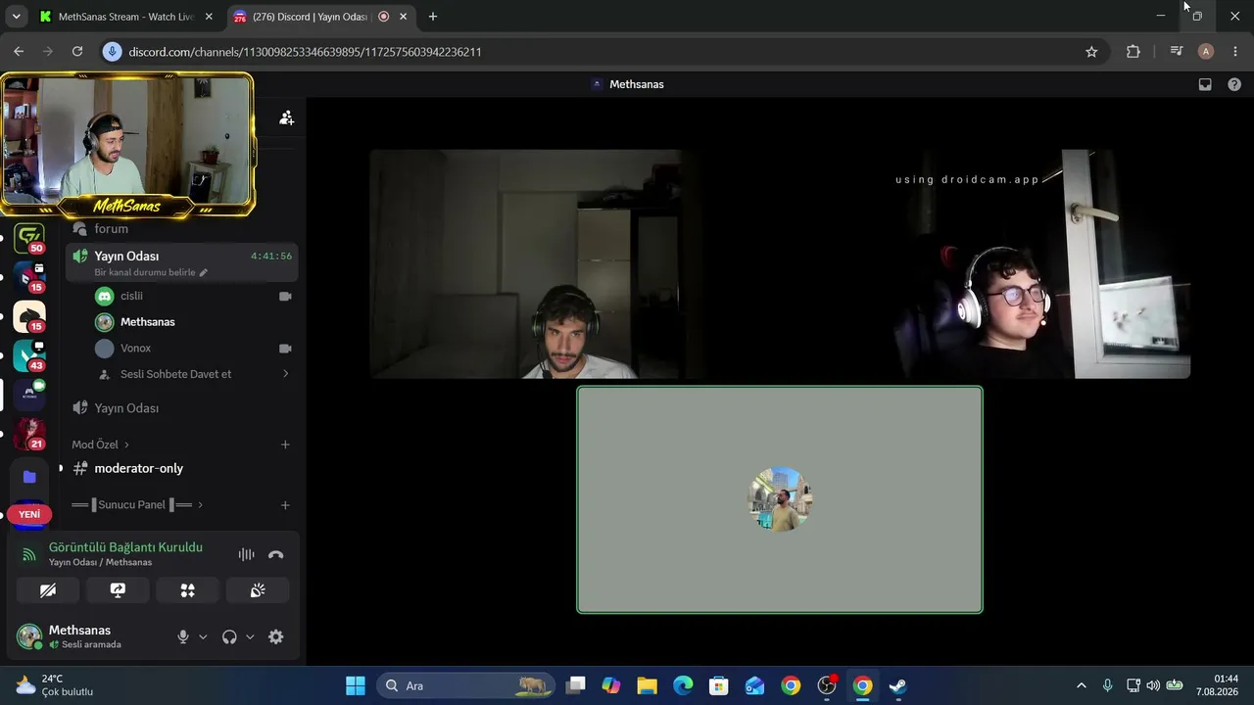This screenshot has height=705, width=1254.
Task: Open Microsoft Store from the taskbar
Action: (719, 685)
